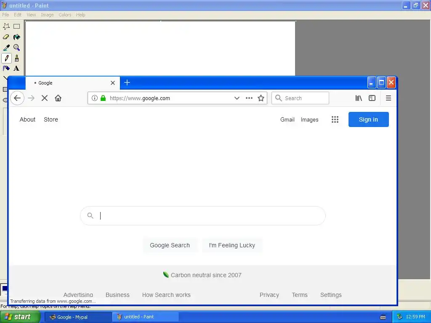Image resolution: width=431 pixels, height=323 pixels.
Task: Open a new browser tab
Action: tap(127, 83)
